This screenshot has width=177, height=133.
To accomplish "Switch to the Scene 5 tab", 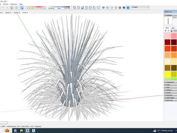I will coord(25,13).
